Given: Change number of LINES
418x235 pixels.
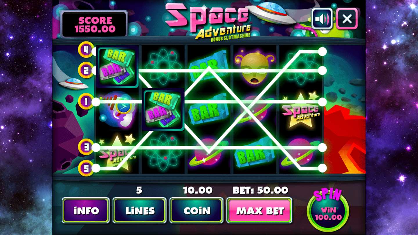Looking at the screenshot, I should pyautogui.click(x=140, y=210).
